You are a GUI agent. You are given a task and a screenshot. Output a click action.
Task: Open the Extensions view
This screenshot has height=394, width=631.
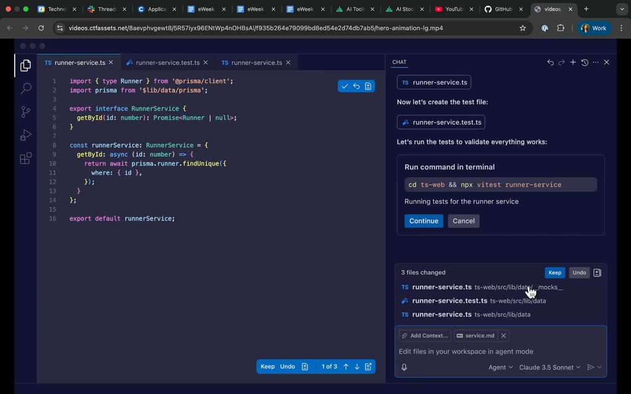pos(25,158)
